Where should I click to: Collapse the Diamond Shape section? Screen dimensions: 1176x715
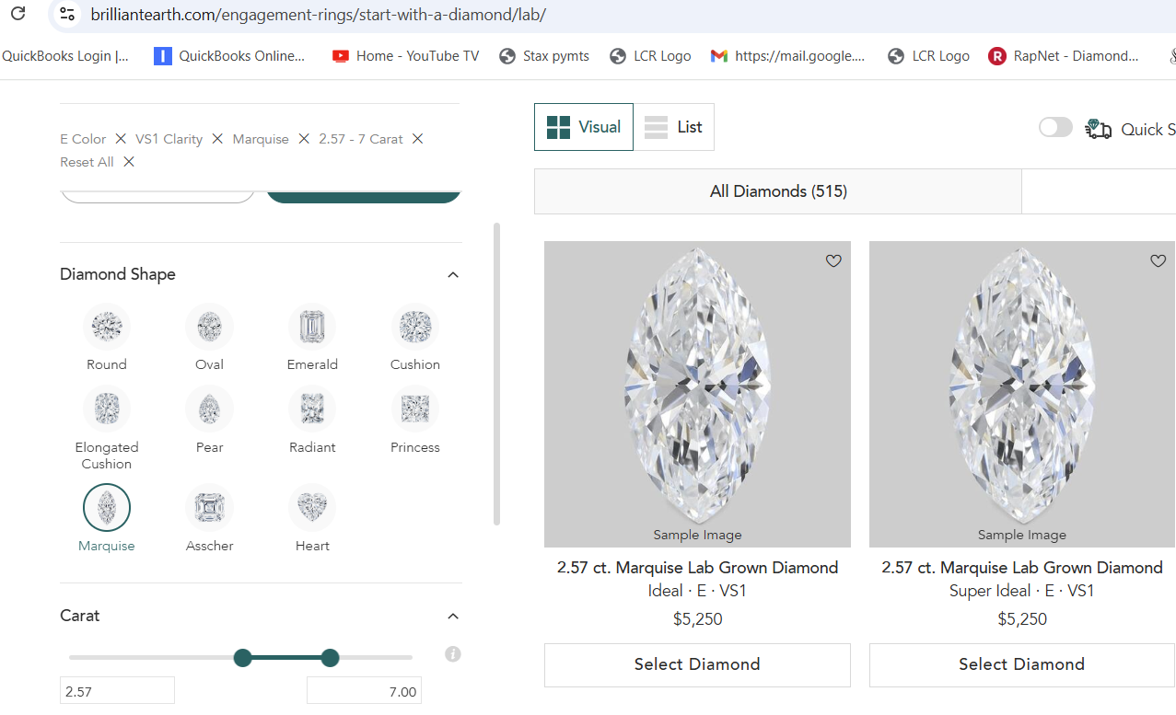[452, 275]
